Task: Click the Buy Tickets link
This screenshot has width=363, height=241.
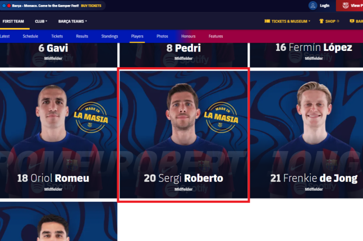Action: pos(91,6)
